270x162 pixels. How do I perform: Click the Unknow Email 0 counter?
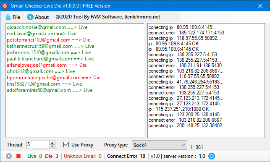coord(83,156)
